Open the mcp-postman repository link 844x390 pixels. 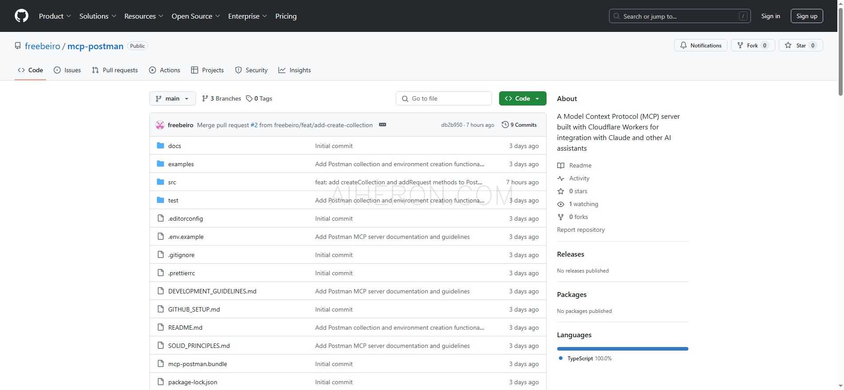coord(95,46)
